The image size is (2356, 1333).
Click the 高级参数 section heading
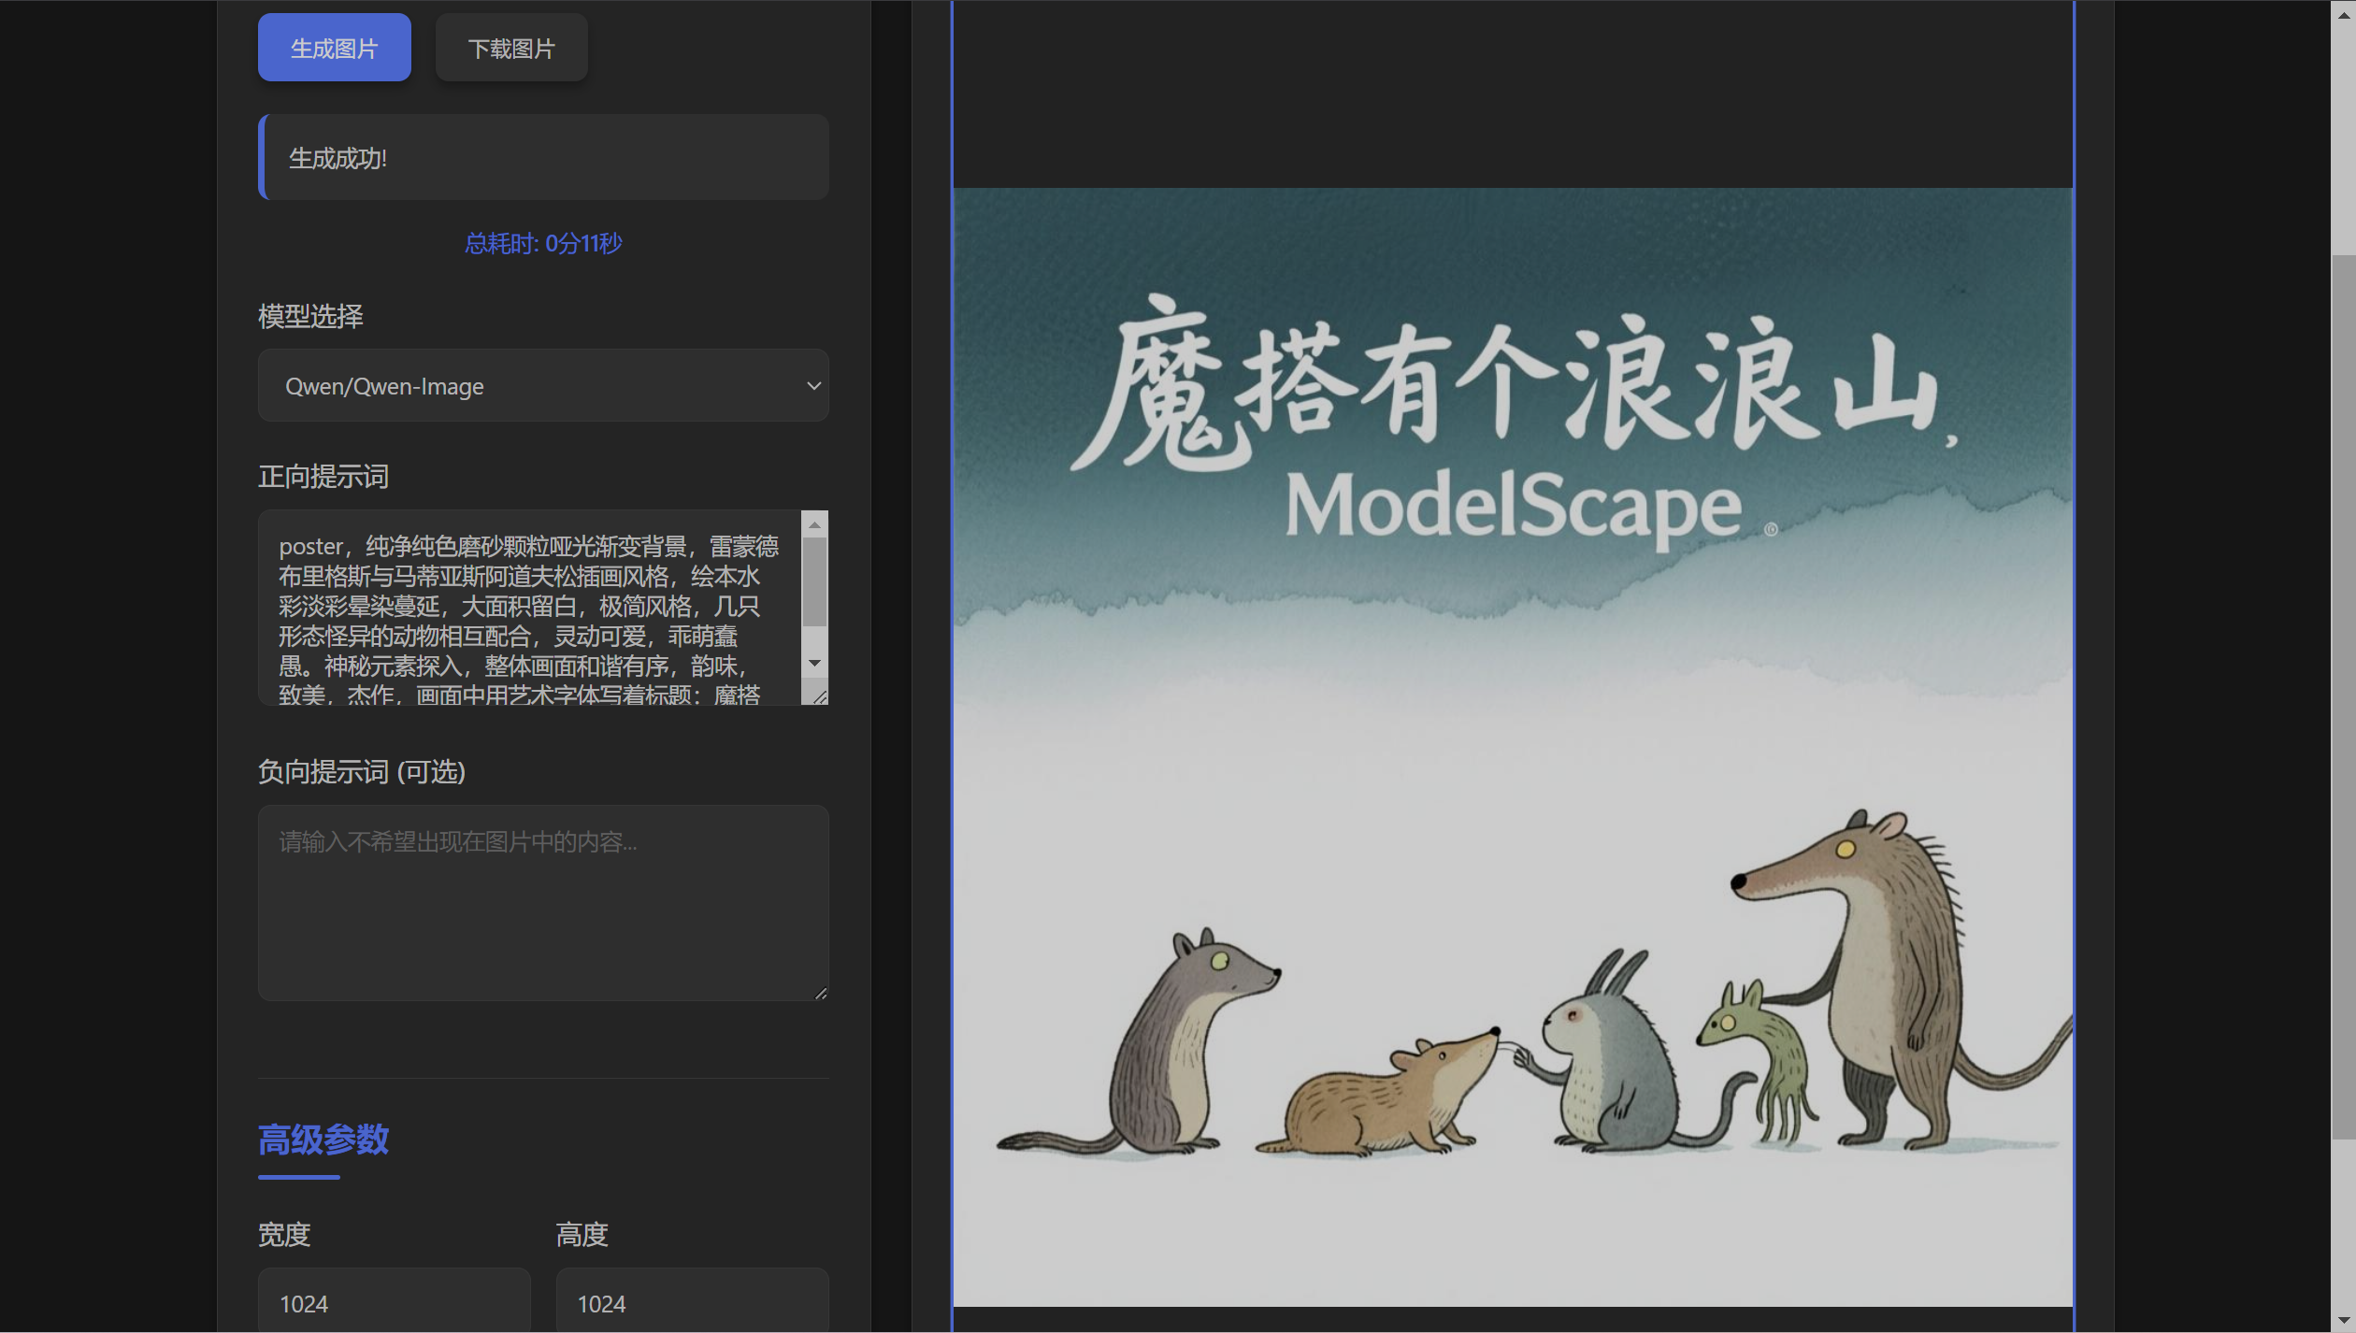[x=323, y=1139]
